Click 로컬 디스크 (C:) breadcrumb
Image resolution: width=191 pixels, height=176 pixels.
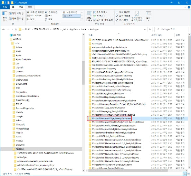click(x=41, y=29)
